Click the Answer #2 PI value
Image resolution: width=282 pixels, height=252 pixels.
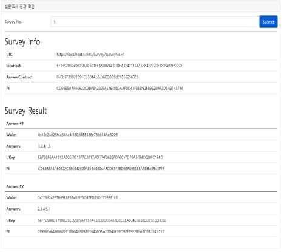(x=101, y=232)
